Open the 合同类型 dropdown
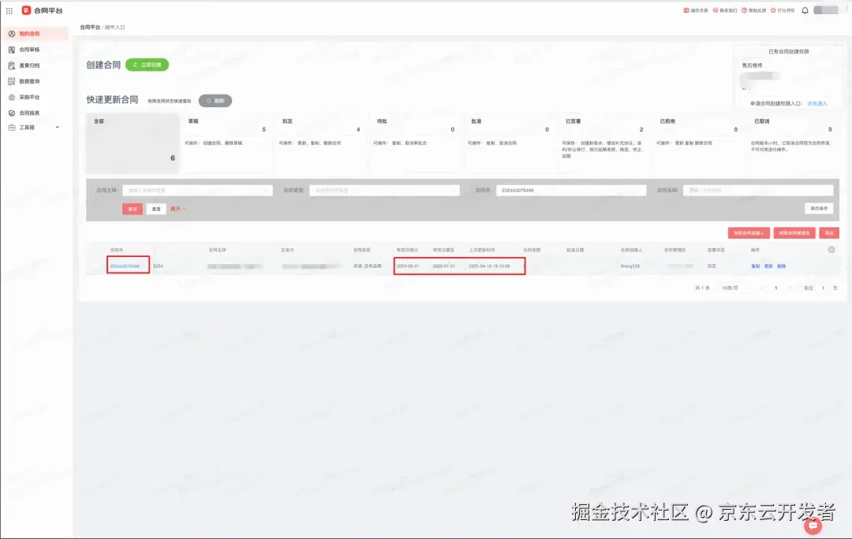 [x=383, y=190]
